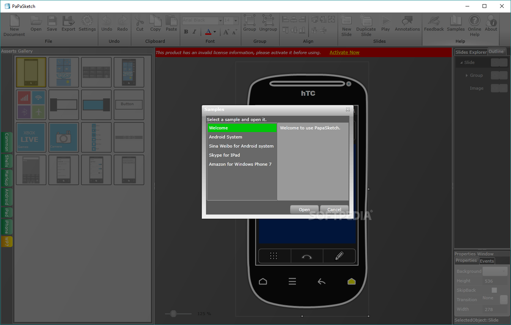Viewport: 511px width, 325px height.
Task: Select the Properties tab
Action: [466, 261]
